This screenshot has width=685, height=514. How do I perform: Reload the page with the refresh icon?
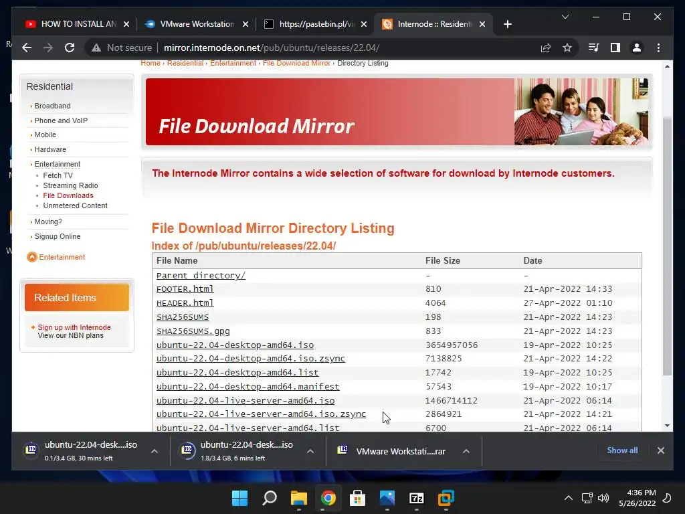(70, 48)
